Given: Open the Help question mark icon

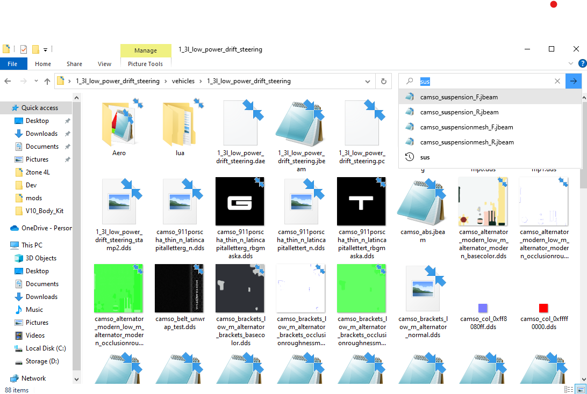Looking at the screenshot, I should coord(582,63).
